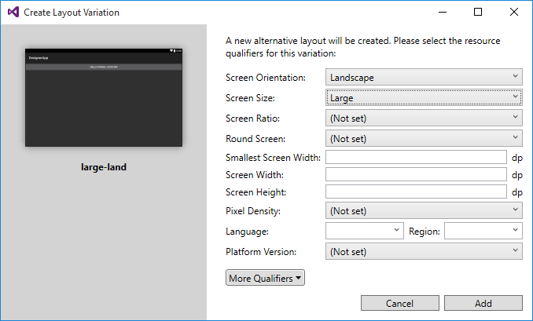533x321 pixels.
Task: Open the More Qualifiers menu button
Action: [x=265, y=278]
